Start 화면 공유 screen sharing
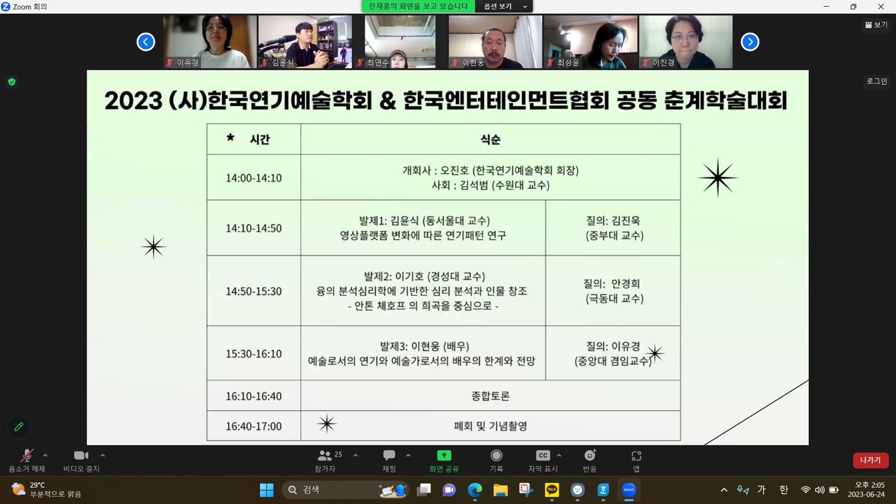 (444, 461)
